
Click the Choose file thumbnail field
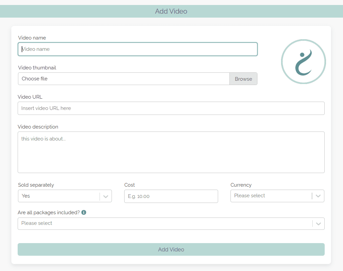[x=124, y=79]
